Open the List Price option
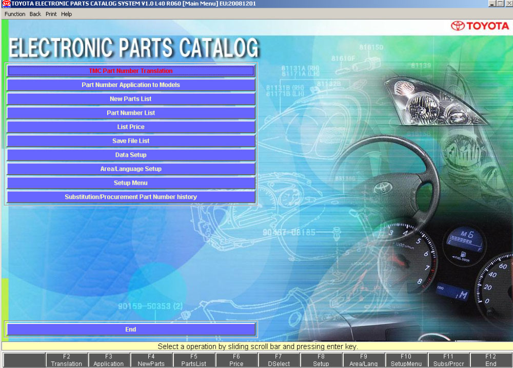 131,127
